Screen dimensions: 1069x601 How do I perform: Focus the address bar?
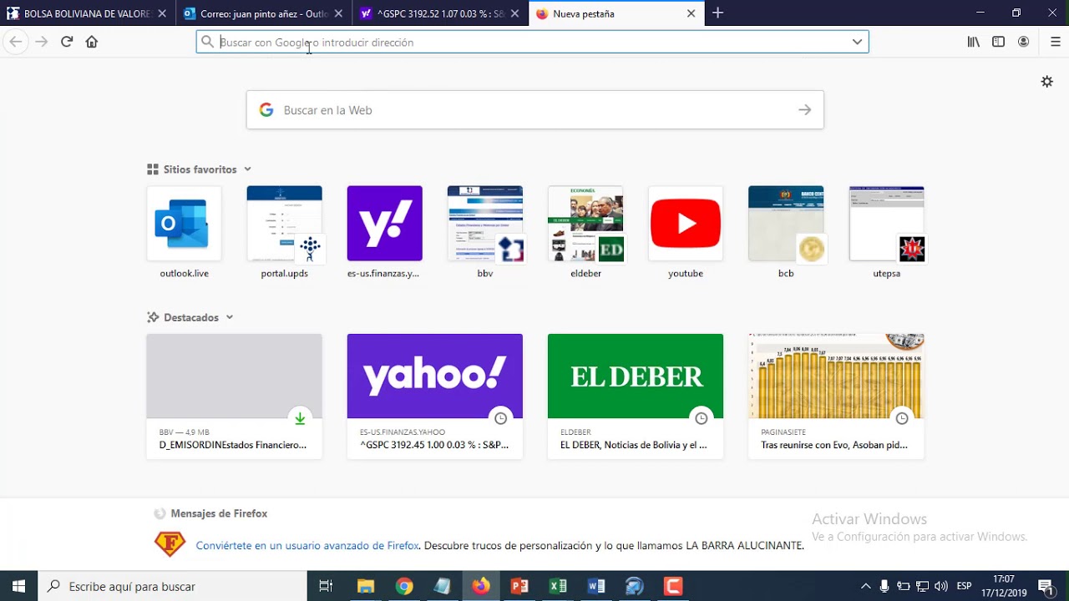click(532, 42)
